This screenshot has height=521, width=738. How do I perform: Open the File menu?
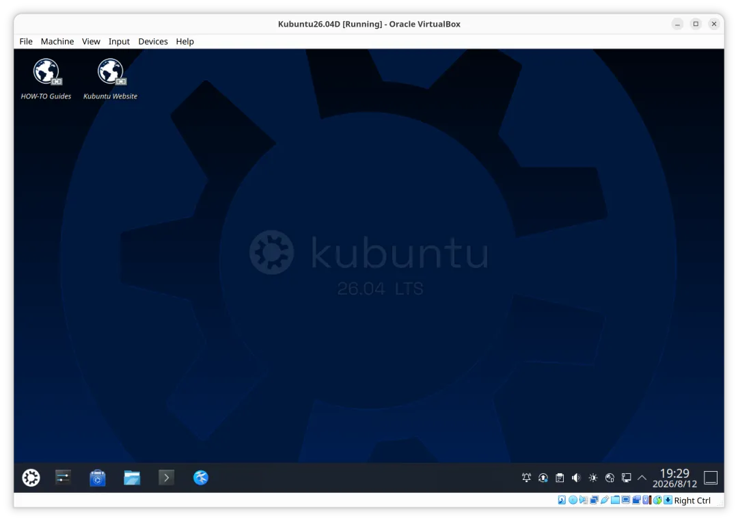click(26, 42)
